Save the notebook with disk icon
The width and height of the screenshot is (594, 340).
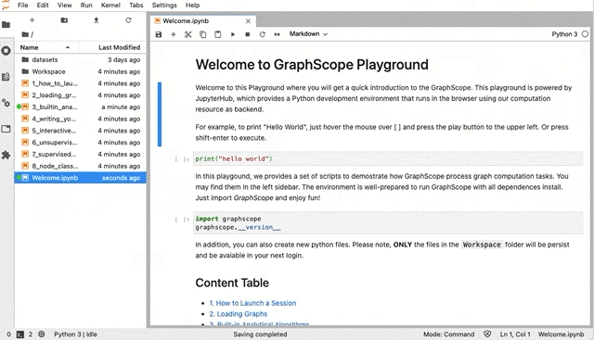[159, 34]
